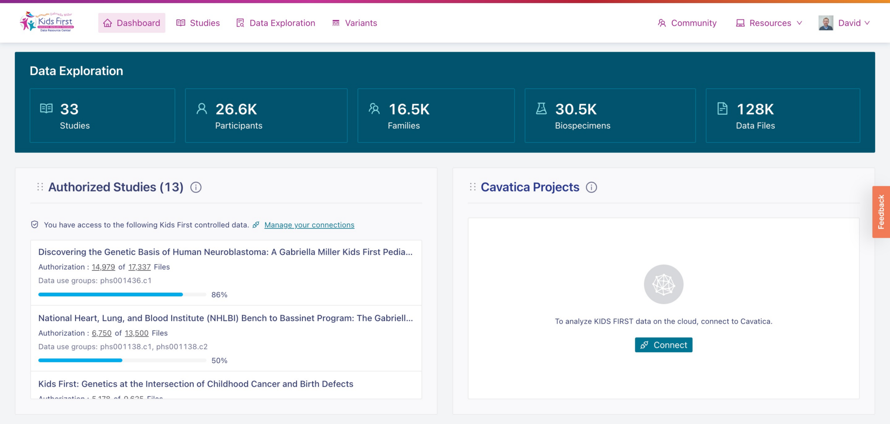
Task: Click the Data Files document icon
Action: (x=722, y=109)
